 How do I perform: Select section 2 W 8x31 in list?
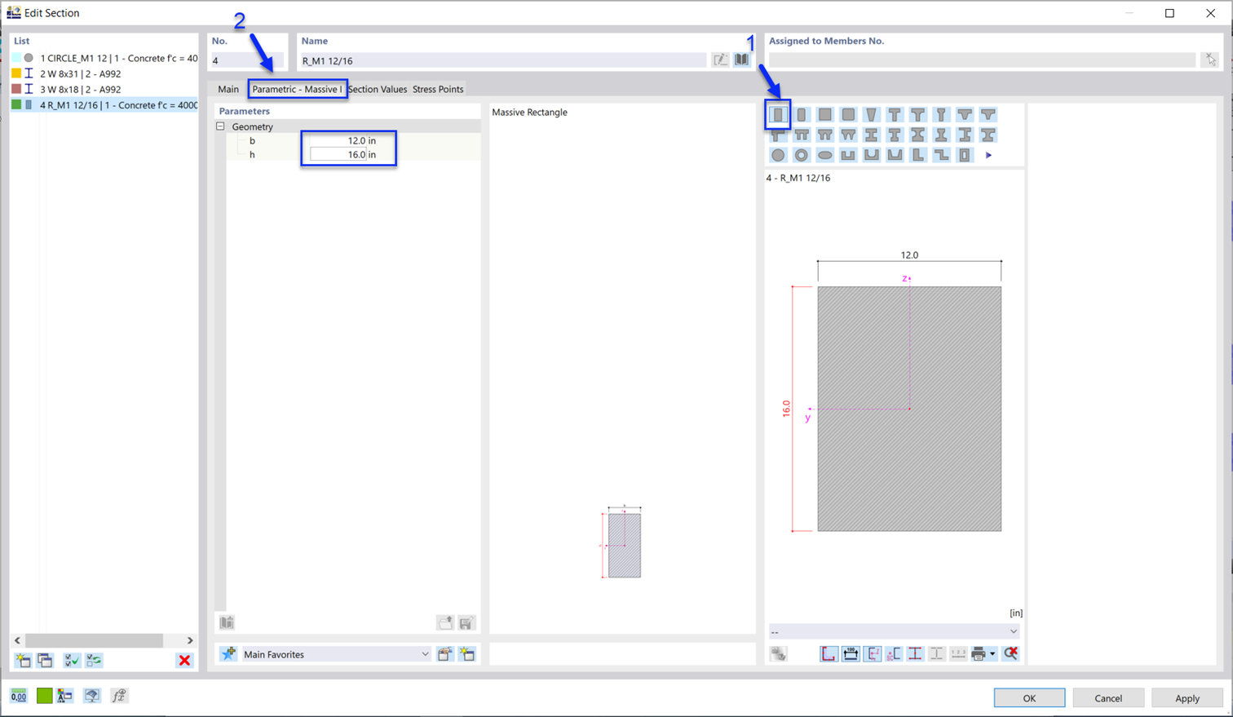[x=104, y=73]
